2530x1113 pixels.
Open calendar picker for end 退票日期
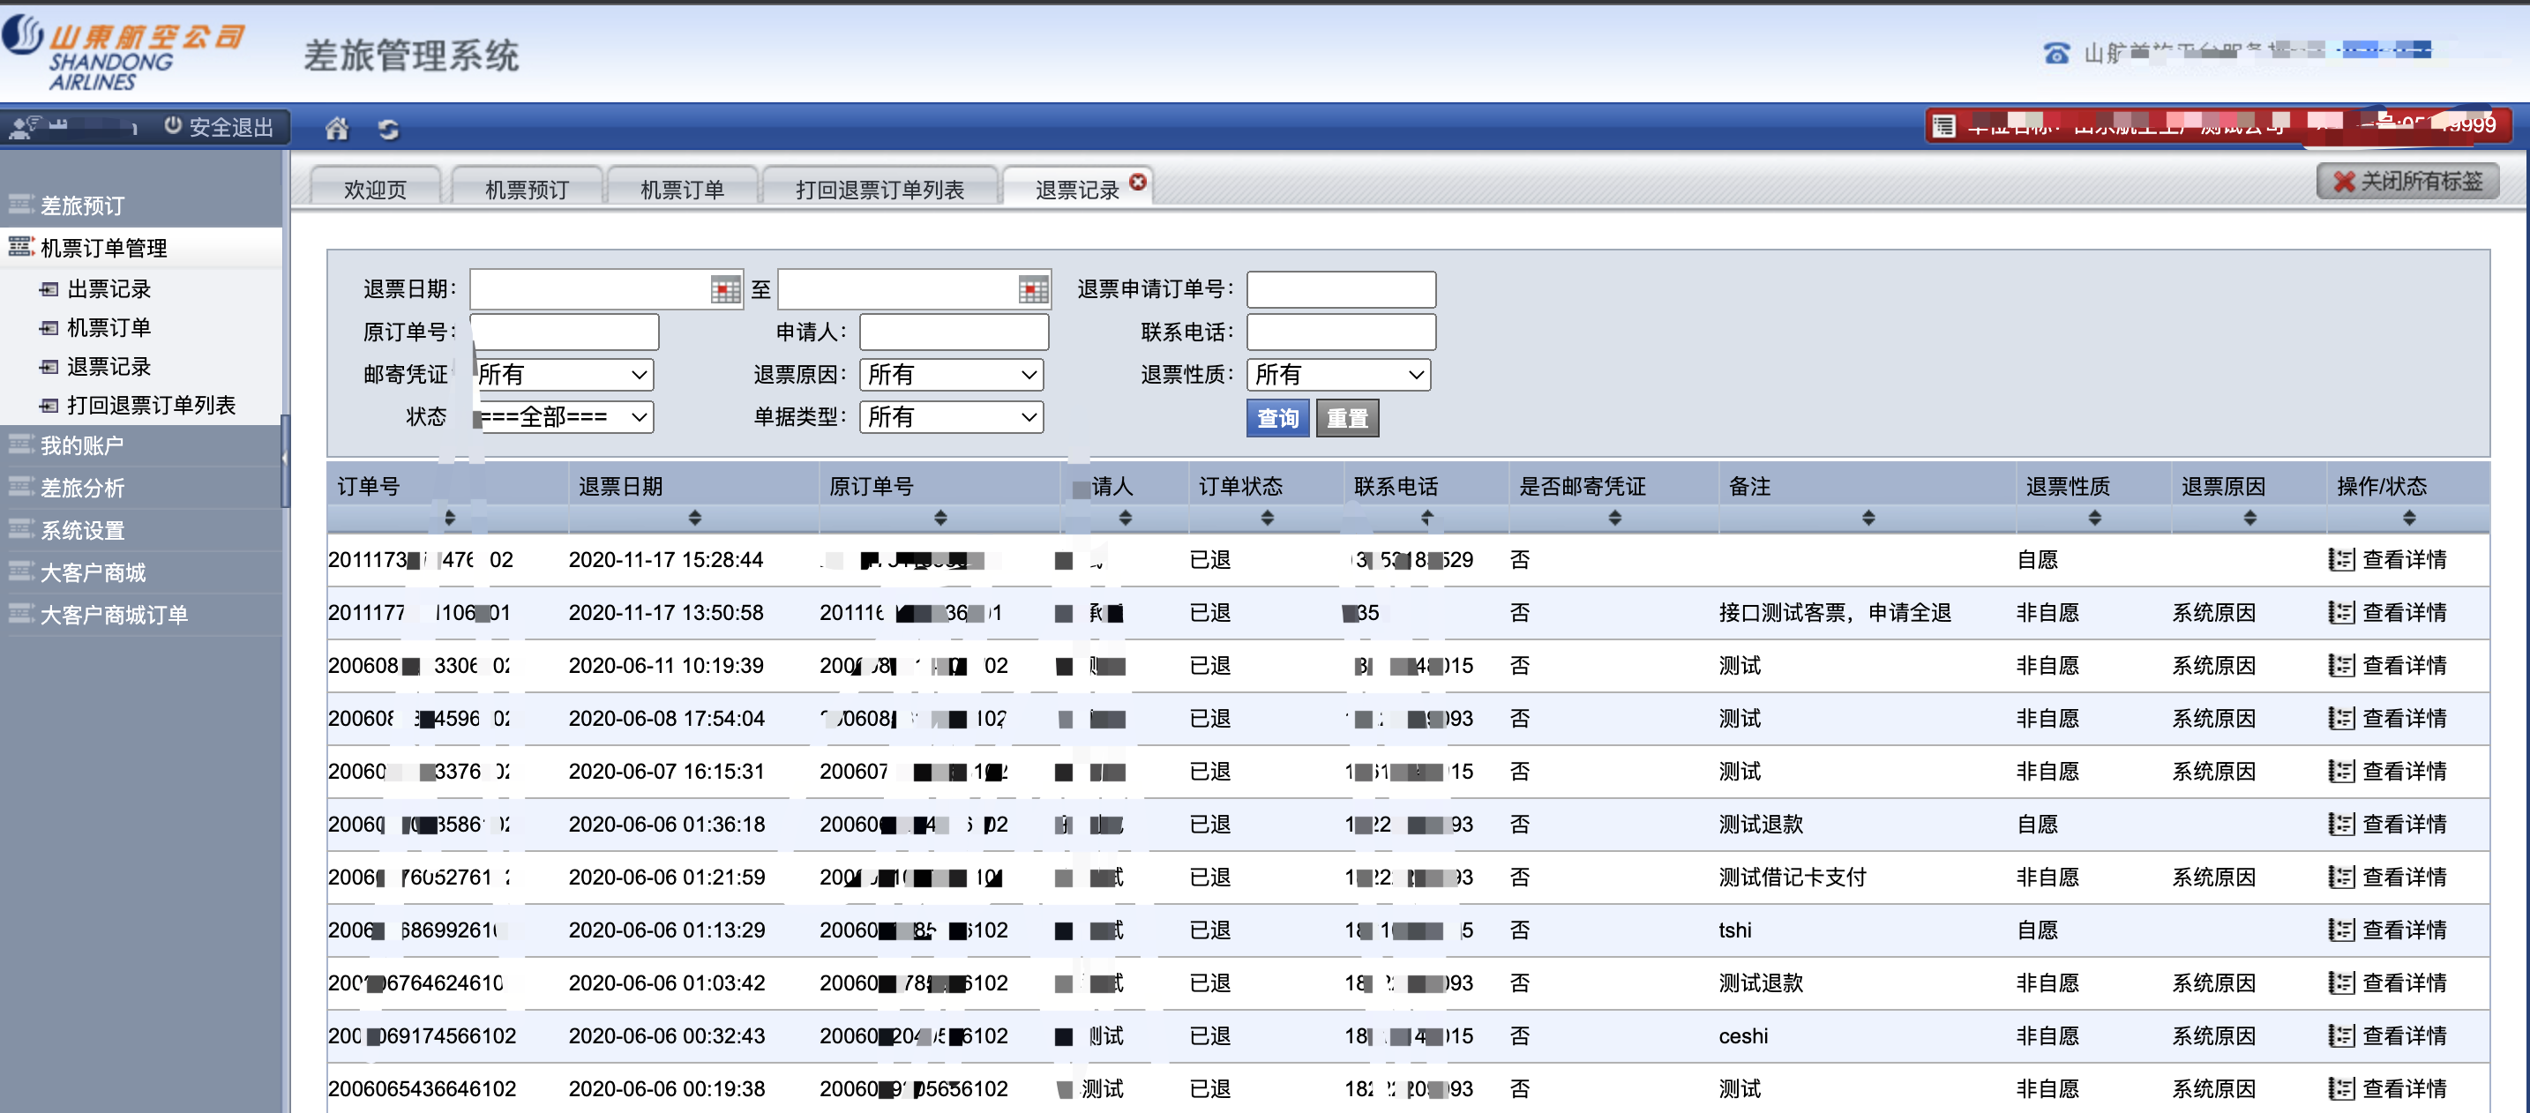pyautogui.click(x=1033, y=289)
